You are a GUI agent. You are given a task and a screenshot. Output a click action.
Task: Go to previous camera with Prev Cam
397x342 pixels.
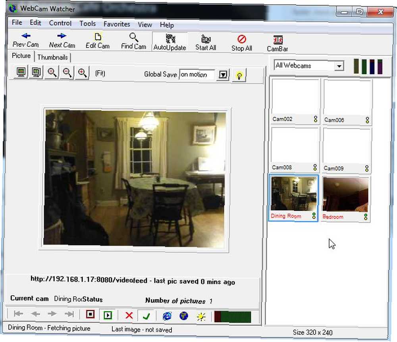(x=25, y=40)
